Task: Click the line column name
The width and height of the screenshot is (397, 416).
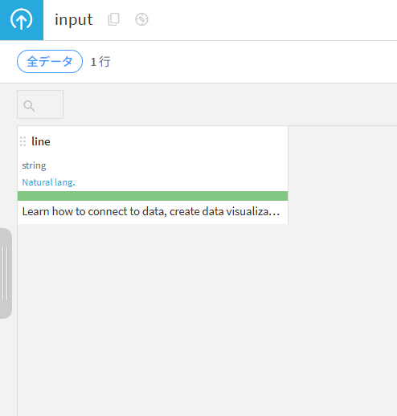Action: [x=41, y=141]
